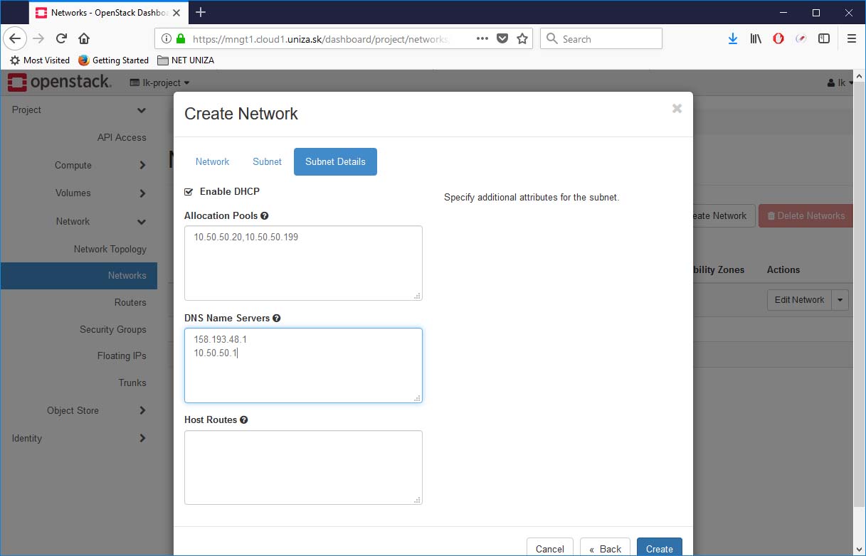Viewport: 866px width, 556px height.
Task: Click the Cancel button in dialog
Action: click(550, 548)
